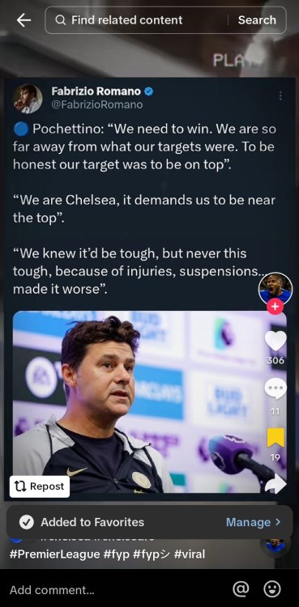Open the emoji picker icon
Screen dimensions: 299x607
[272, 589]
